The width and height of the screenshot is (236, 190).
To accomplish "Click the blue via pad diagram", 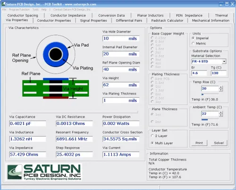I will 56,54.
